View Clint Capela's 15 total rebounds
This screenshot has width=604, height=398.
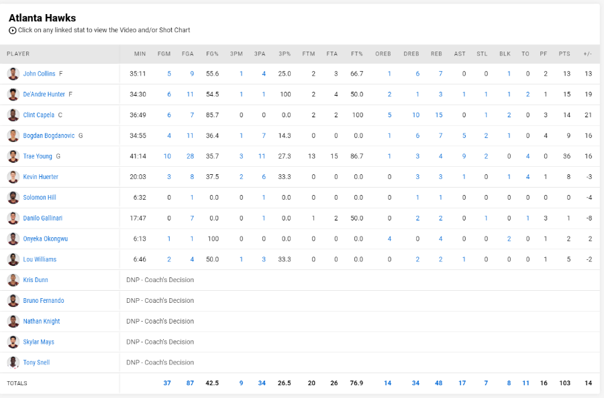[x=439, y=115]
